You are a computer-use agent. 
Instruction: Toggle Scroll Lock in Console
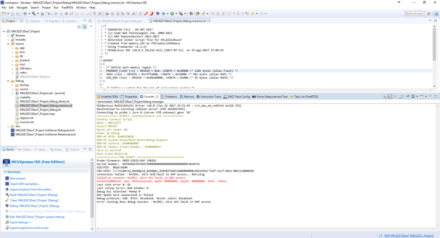[390, 97]
